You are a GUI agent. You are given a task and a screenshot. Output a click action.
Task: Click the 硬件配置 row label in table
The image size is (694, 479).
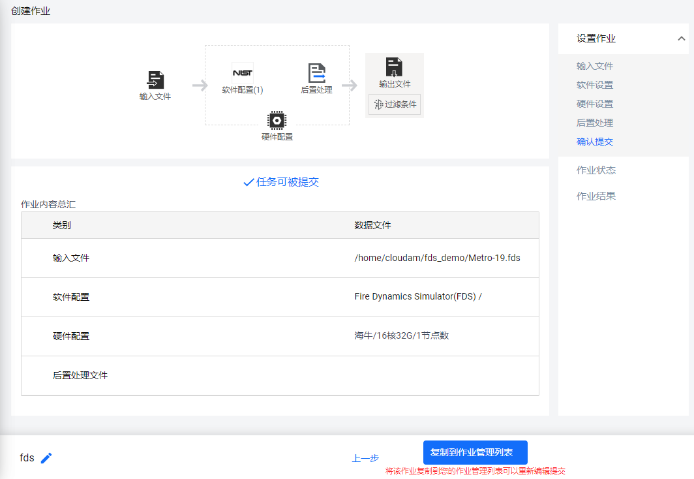71,337
